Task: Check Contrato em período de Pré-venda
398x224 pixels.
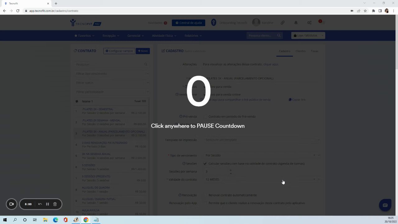Action: tap(205, 117)
